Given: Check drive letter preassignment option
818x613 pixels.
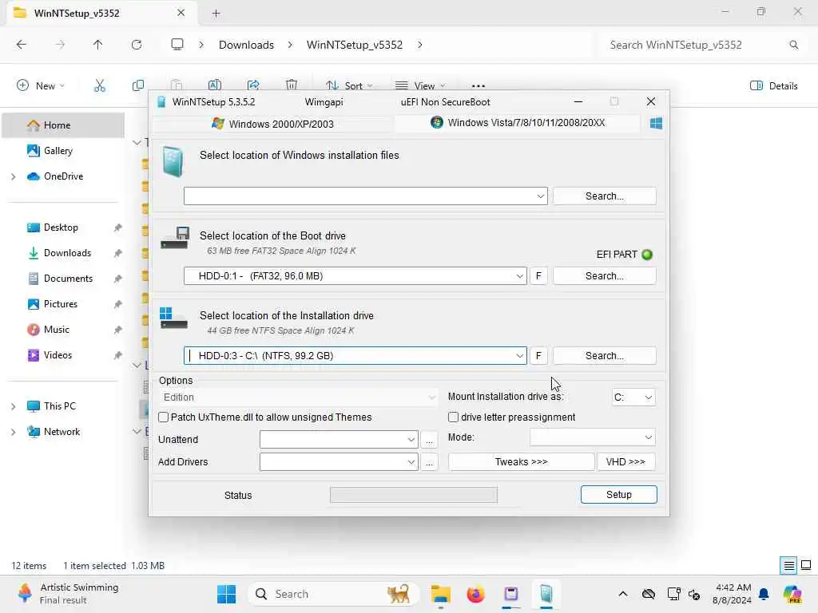Looking at the screenshot, I should point(454,417).
